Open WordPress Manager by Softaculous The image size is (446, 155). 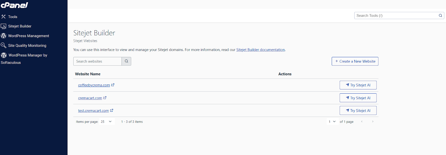click(x=24, y=59)
